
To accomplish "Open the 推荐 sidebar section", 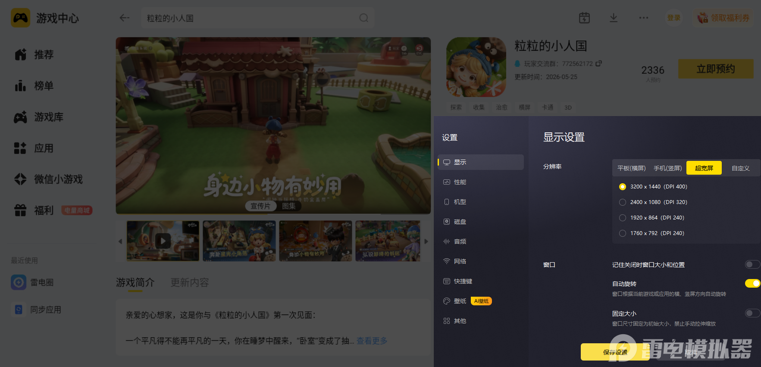I will pos(34,55).
